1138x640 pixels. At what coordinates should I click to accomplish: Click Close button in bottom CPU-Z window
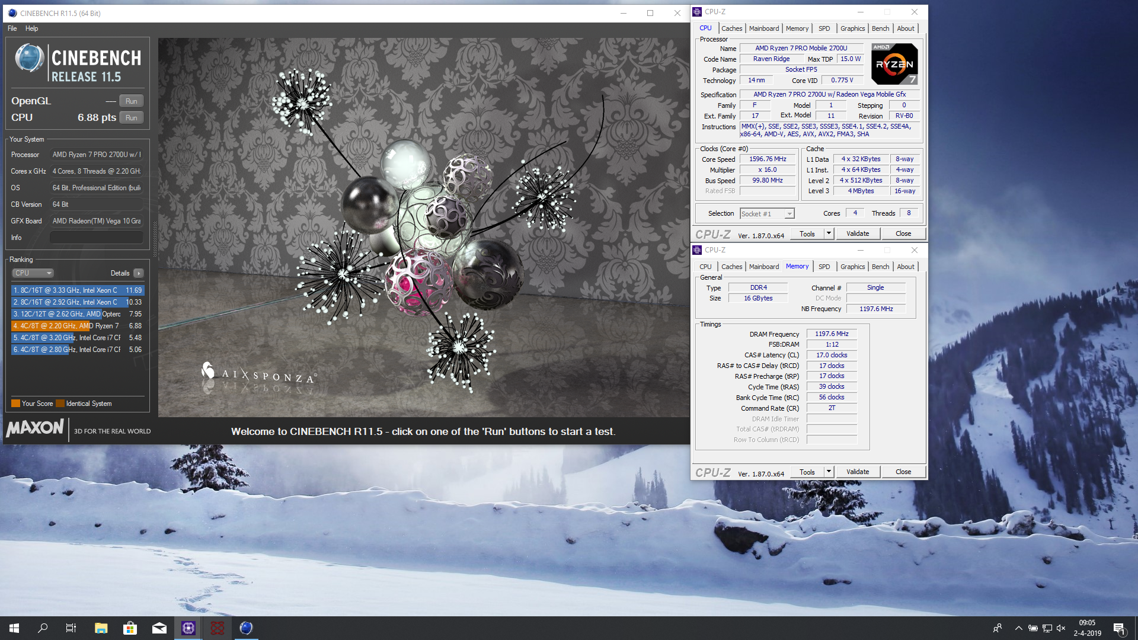coord(903,472)
